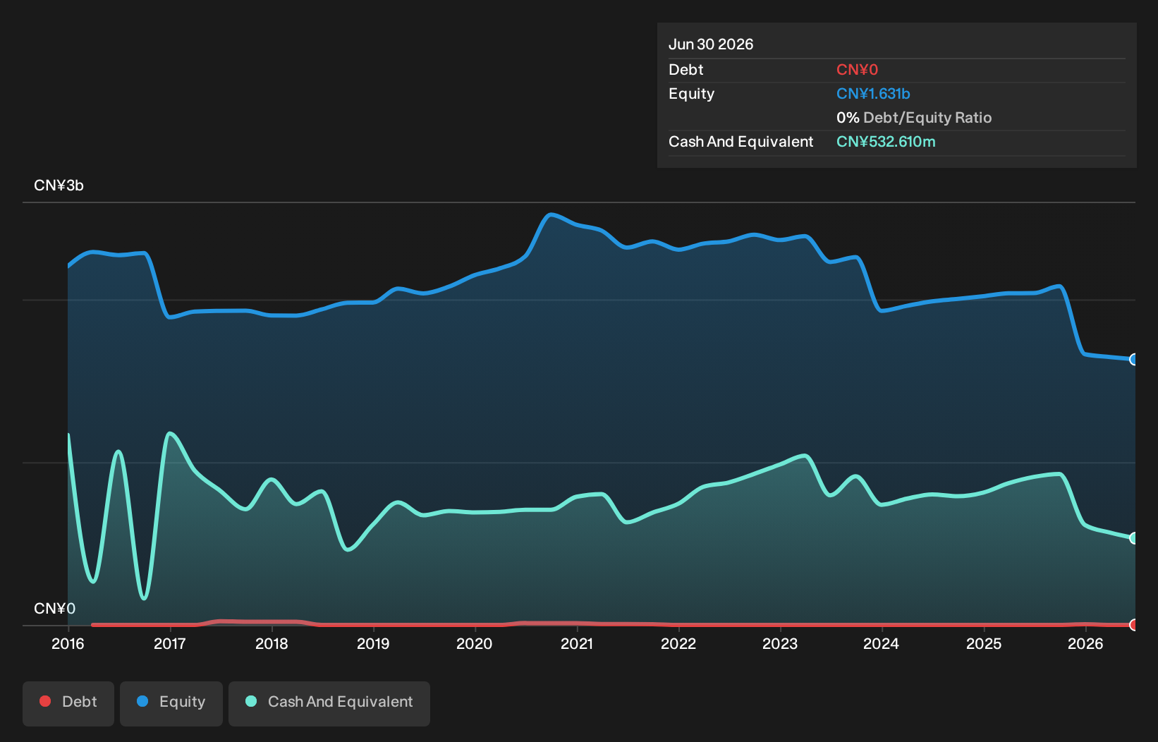Toggle the Debt series legend button
This screenshot has width=1158, height=742.
[x=68, y=703]
